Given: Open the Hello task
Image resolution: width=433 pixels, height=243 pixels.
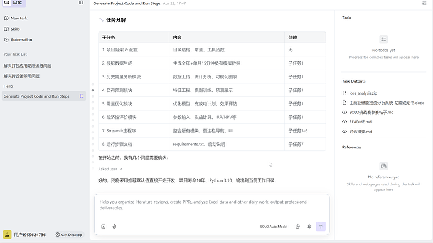Looking at the screenshot, I should click(8, 86).
